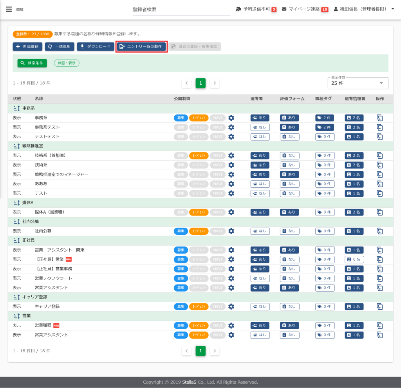401x388 pixels.
Task: Expand 織田信長 user account menu
Action: point(364,9)
